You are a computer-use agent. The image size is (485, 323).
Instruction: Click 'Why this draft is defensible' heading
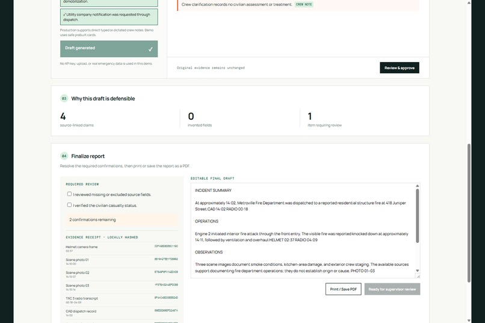click(103, 99)
